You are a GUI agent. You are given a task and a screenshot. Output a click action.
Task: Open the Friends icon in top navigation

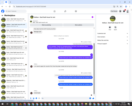pos(65,11)
